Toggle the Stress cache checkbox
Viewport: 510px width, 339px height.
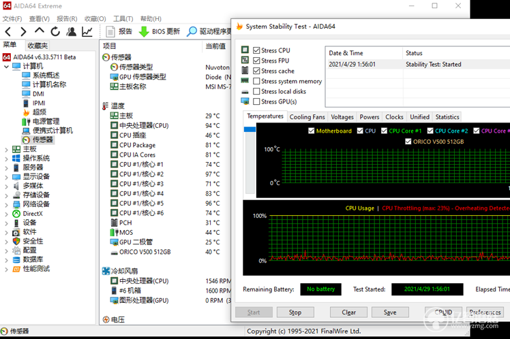(x=256, y=71)
